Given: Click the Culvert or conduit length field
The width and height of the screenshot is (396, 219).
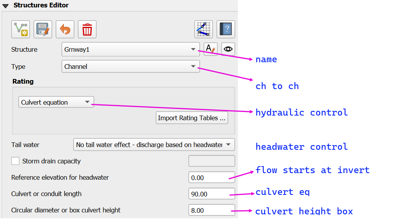Looking at the screenshot, I should point(211,194).
